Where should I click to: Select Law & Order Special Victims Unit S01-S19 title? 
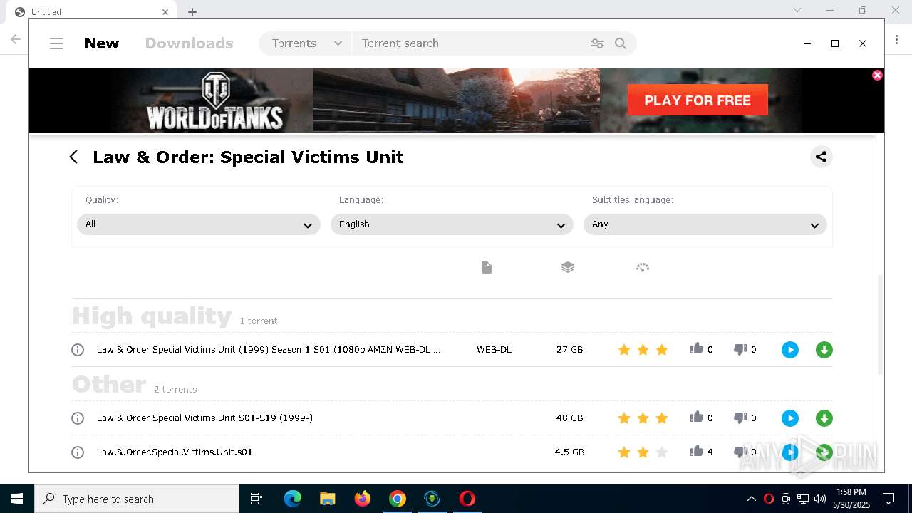pos(205,418)
